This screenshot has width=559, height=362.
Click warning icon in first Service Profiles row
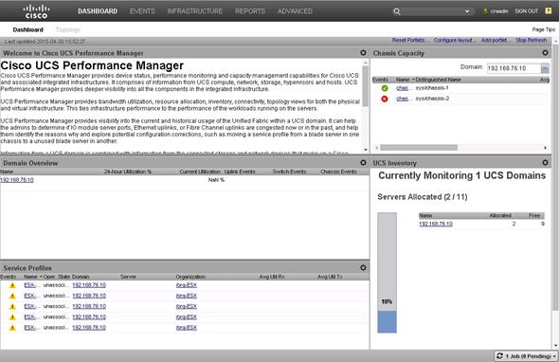click(12, 285)
